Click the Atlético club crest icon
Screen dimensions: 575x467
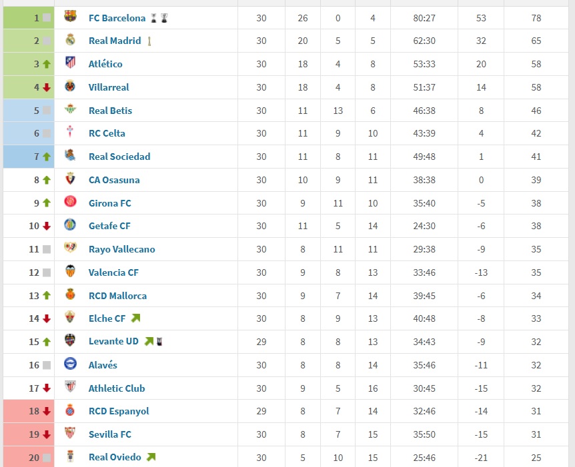coord(70,64)
